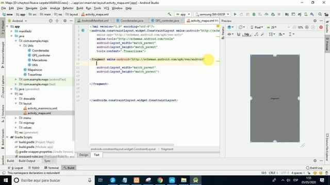Screen dimensions: 330x185
Task: Toggle autoconnect magnet icon in Preview
Action: point(238,34)
